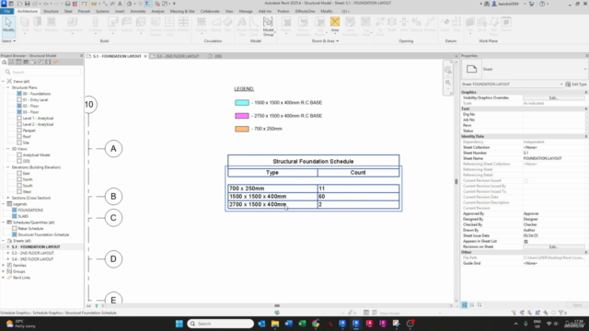
Task: Open the Massing & Site ribbon tab
Action: 182,11
